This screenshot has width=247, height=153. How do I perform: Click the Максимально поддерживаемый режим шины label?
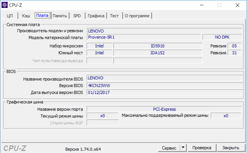click(x=165, y=116)
